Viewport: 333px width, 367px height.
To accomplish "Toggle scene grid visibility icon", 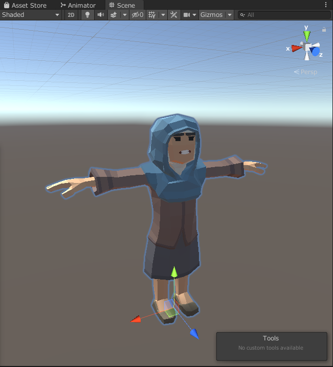I will point(152,15).
